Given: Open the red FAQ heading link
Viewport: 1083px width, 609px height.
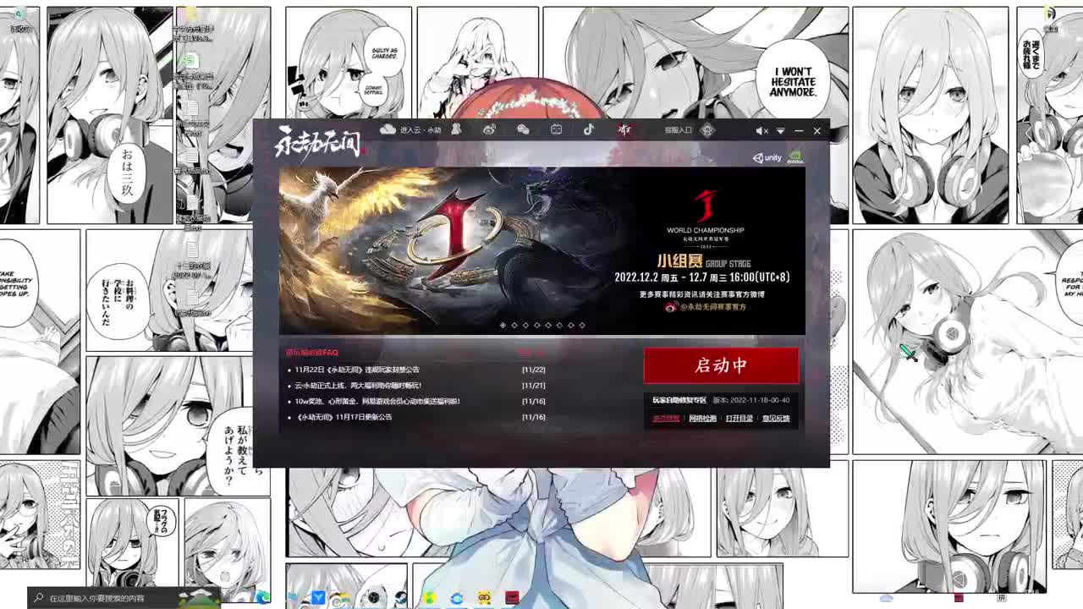Looking at the screenshot, I should [x=311, y=353].
